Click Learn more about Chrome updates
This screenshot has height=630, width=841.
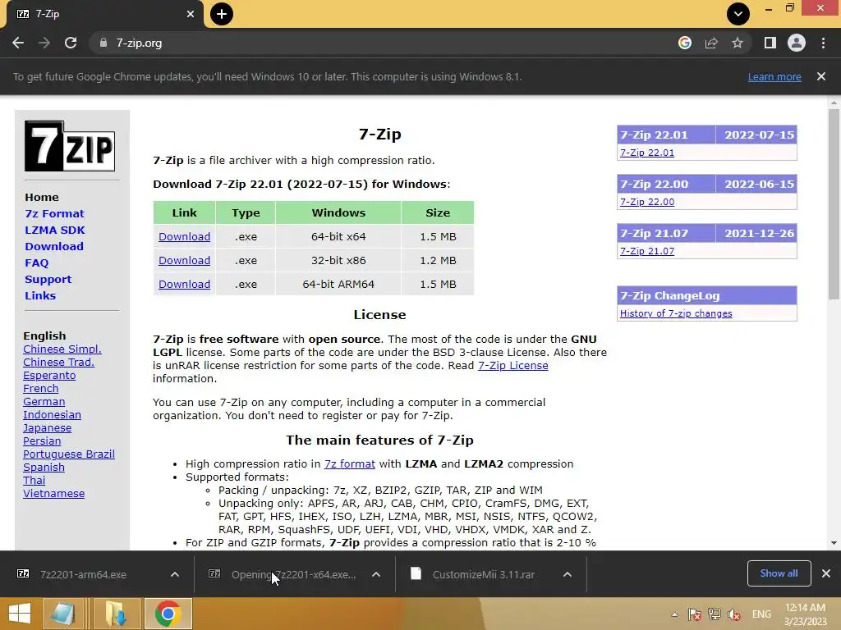click(x=774, y=76)
